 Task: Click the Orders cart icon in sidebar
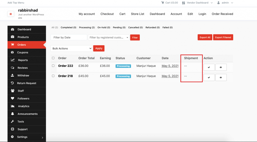pos(13,45)
